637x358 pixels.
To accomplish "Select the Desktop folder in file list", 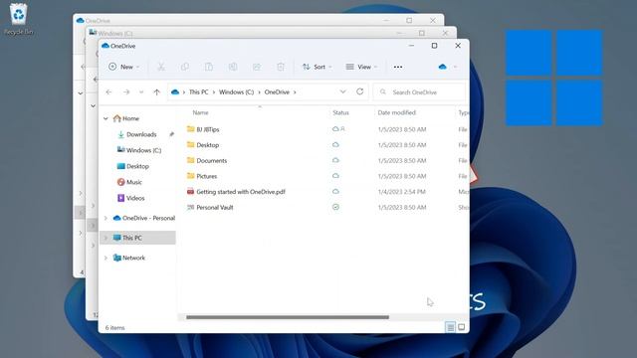I will coord(208,145).
